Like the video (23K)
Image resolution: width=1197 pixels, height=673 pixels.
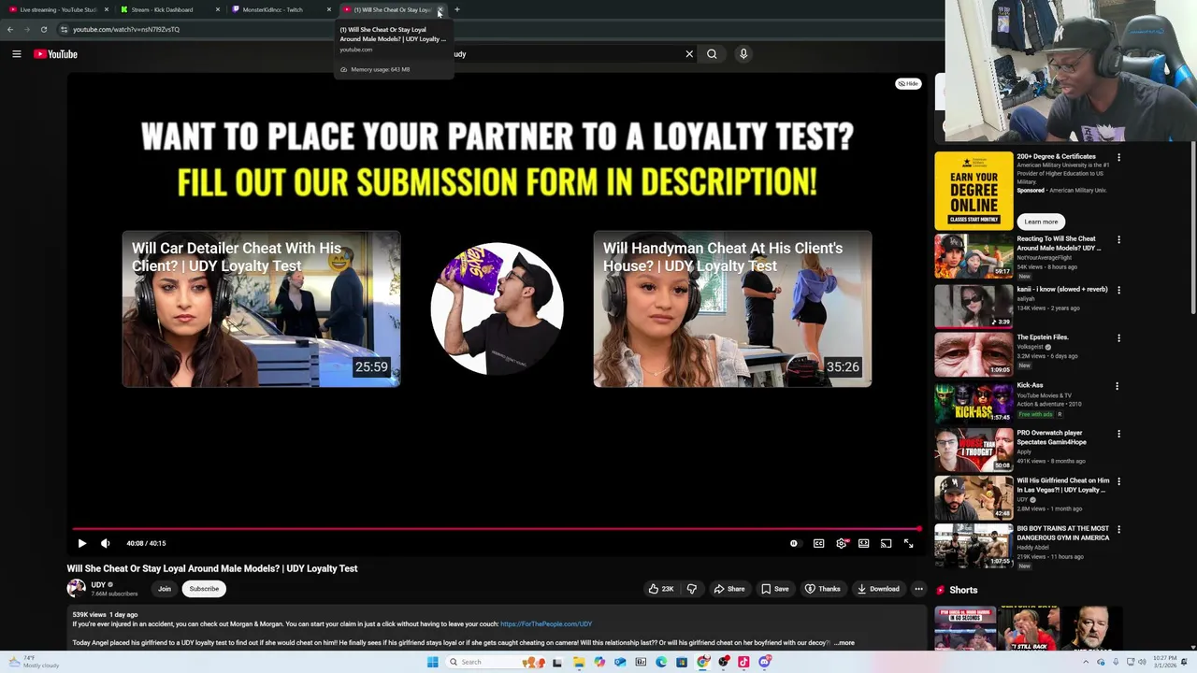click(x=661, y=589)
